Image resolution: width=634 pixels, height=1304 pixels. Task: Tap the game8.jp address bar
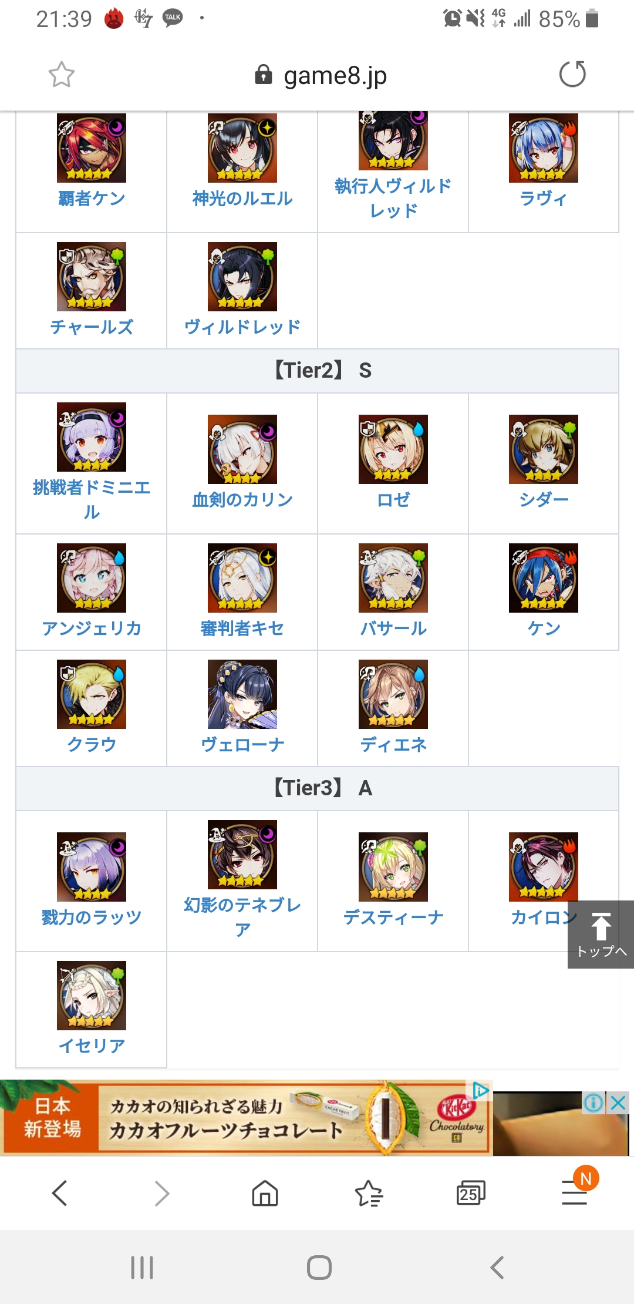point(321,75)
